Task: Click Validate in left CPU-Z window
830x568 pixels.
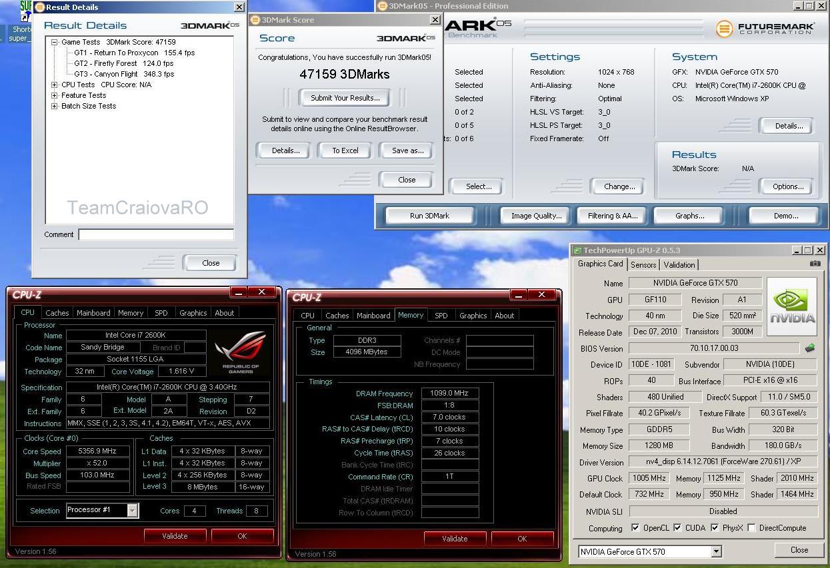Action: (175, 536)
